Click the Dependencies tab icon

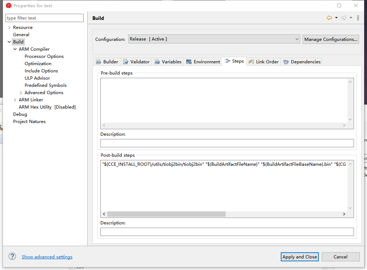286,62
